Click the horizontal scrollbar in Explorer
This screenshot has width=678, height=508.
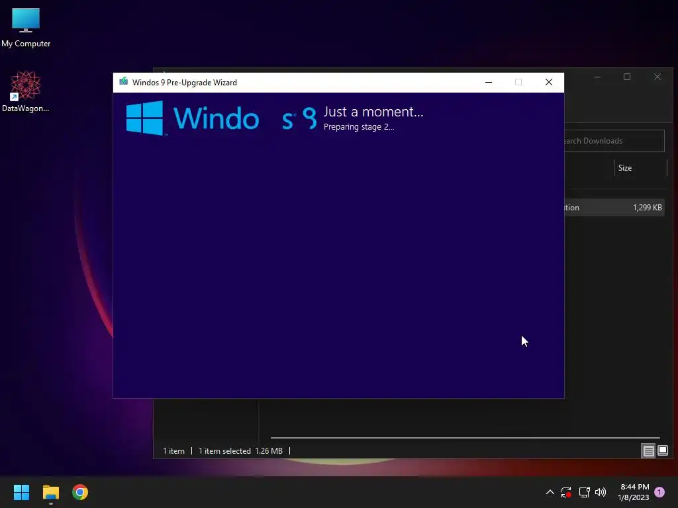[465, 438]
